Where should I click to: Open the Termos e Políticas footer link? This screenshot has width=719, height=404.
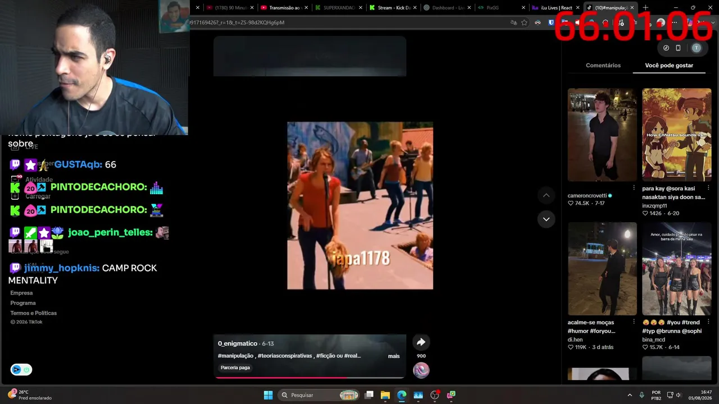tap(34, 313)
